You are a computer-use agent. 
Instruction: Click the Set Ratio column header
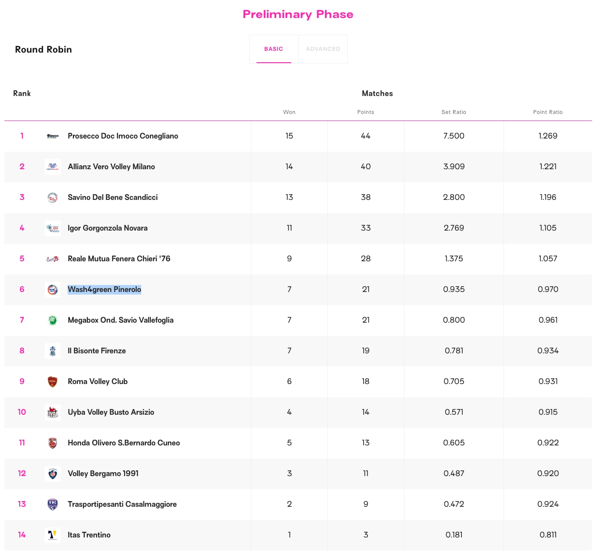click(454, 112)
